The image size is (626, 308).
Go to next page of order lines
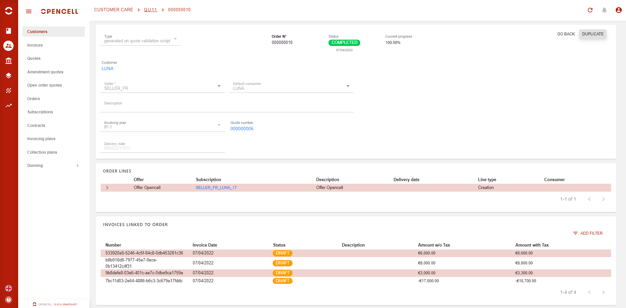pyautogui.click(x=604, y=199)
